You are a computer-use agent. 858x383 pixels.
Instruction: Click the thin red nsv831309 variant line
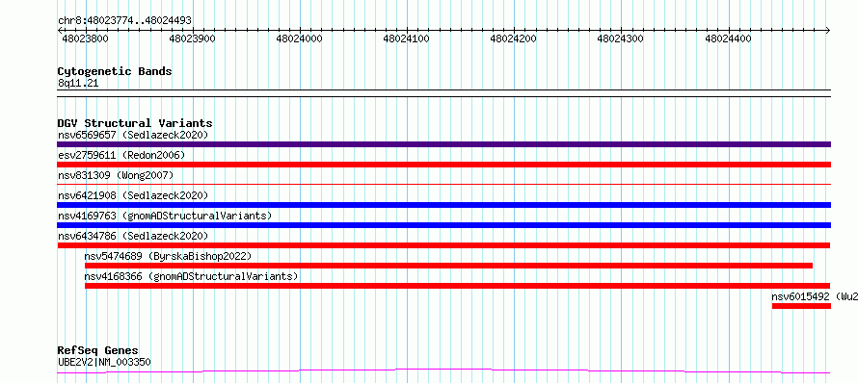coord(443,185)
